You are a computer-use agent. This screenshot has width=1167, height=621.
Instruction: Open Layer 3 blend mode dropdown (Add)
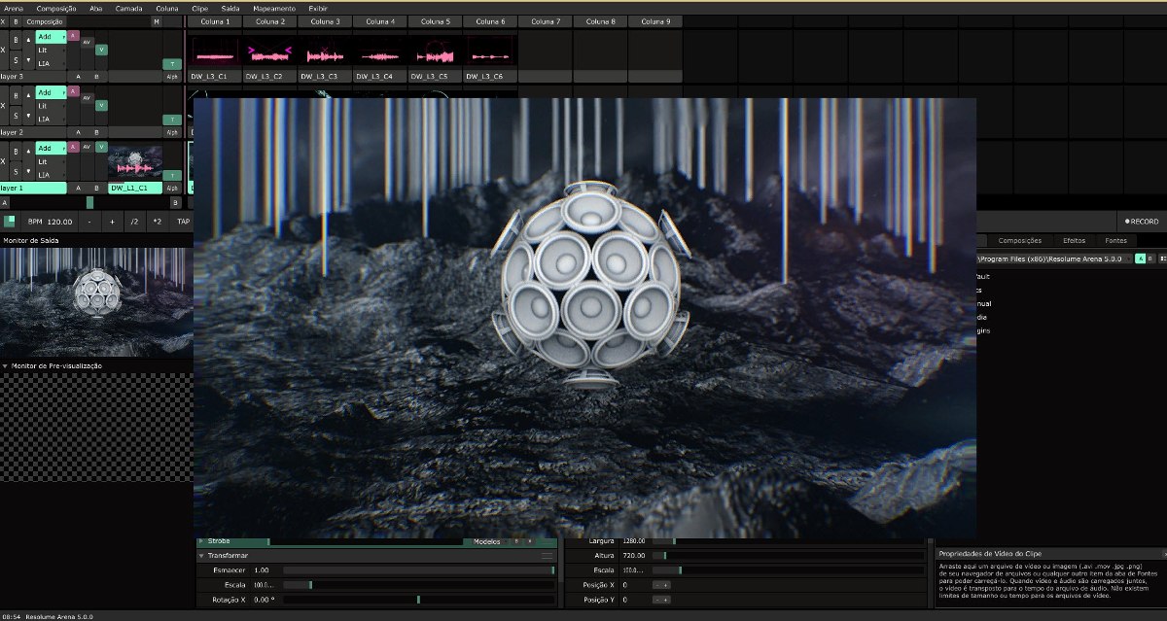click(51, 37)
